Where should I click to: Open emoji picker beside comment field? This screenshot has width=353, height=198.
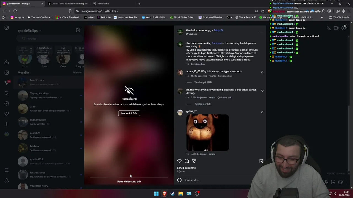[180, 180]
